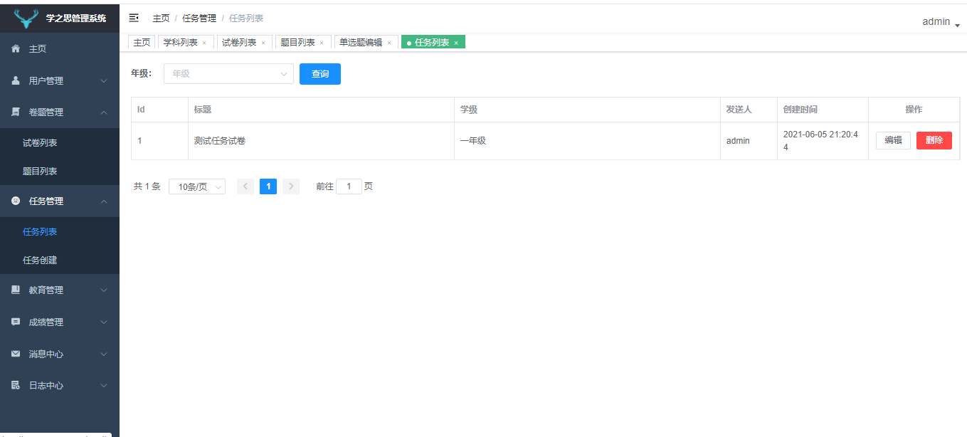Close the 单选题编辑 tab with its x
967x437 pixels.
click(x=389, y=43)
